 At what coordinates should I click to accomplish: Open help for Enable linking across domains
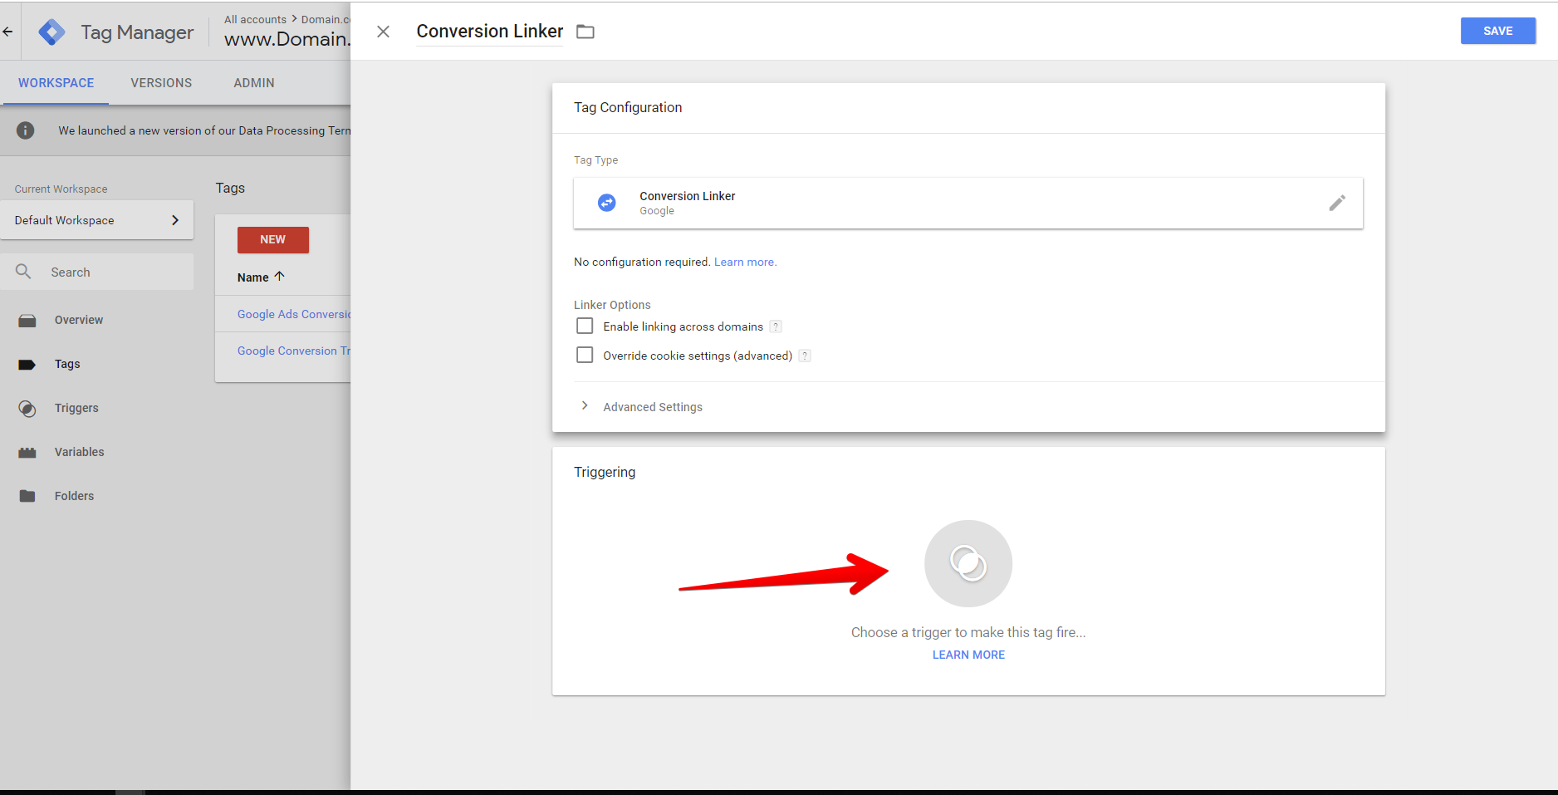coord(776,326)
